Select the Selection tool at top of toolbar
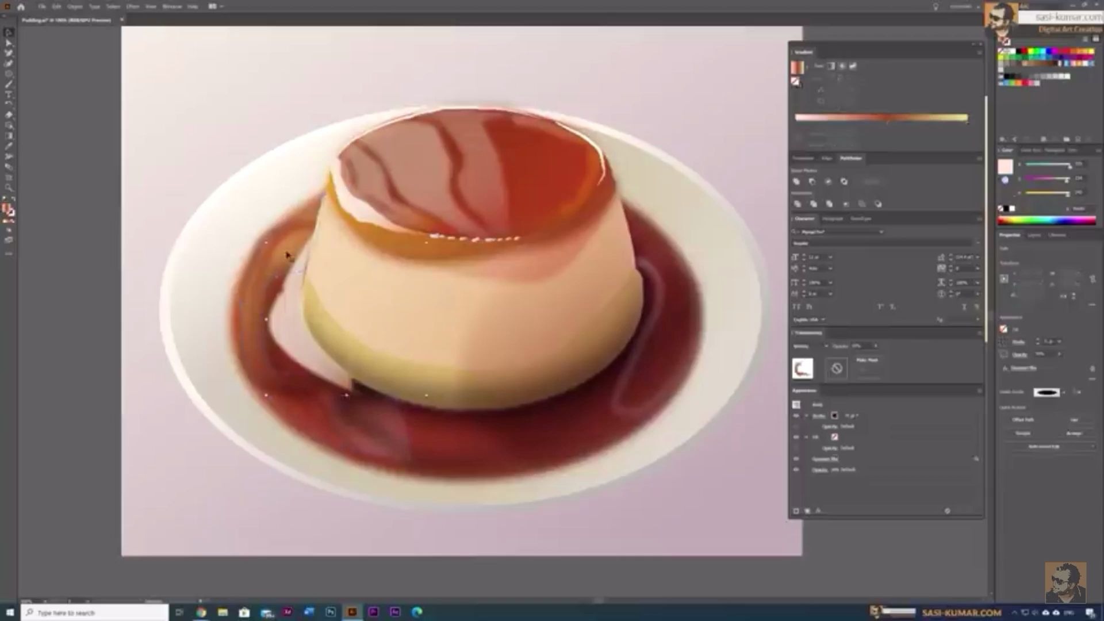This screenshot has height=621, width=1104. [9, 33]
